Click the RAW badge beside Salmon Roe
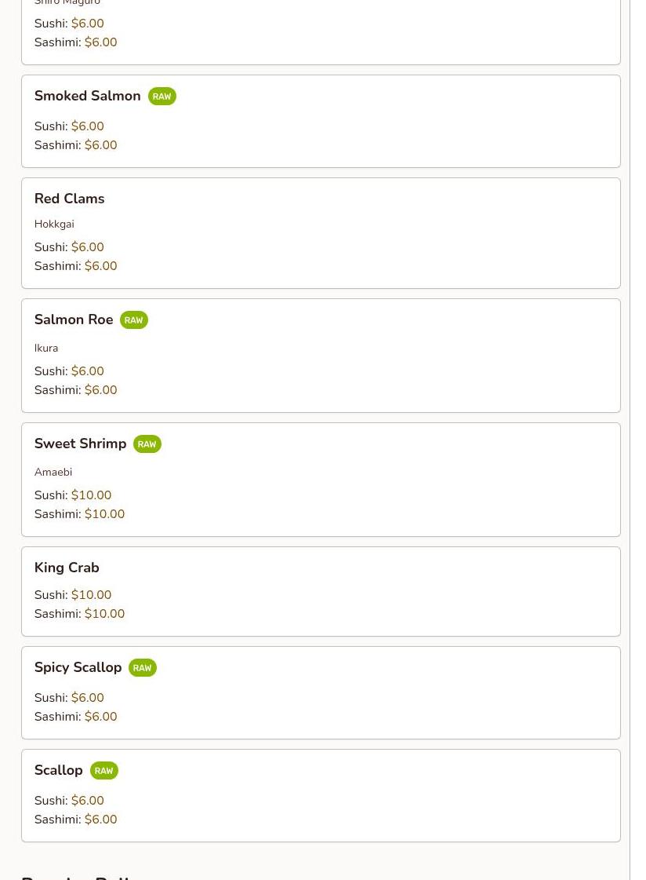The height and width of the screenshot is (880, 646). [x=133, y=320]
